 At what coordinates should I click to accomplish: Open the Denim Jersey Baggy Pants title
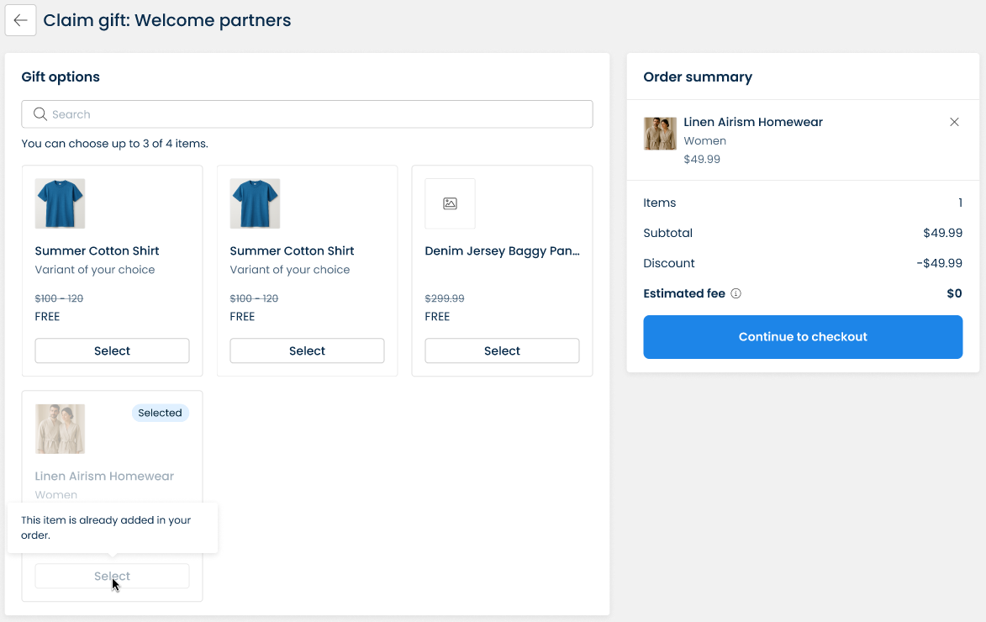pyautogui.click(x=502, y=250)
